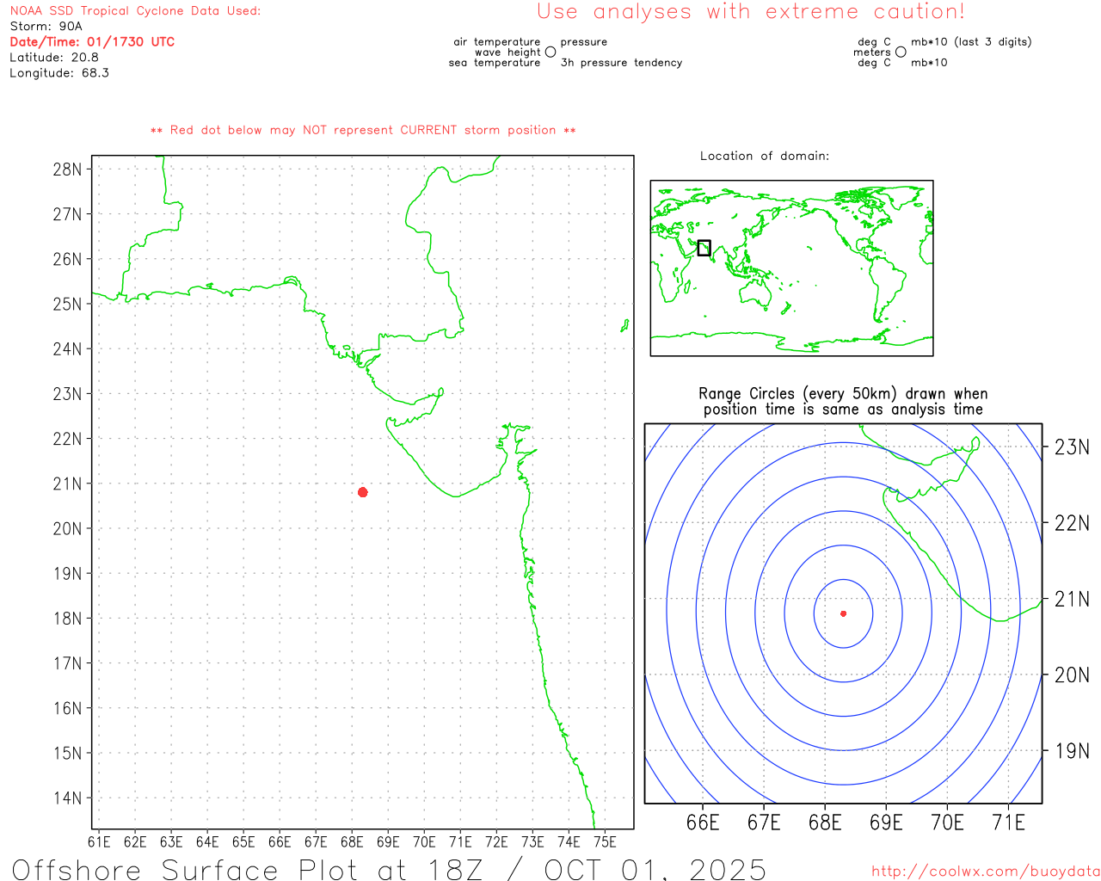Screen dimensions: 1101x881
Task: Click the 25N latitude label on main map
Action: click(67, 304)
